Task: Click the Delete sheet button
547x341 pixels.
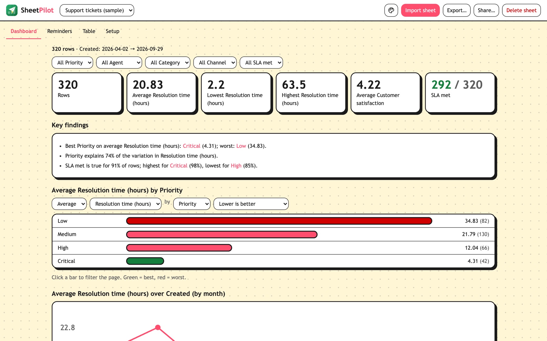Action: [521, 10]
